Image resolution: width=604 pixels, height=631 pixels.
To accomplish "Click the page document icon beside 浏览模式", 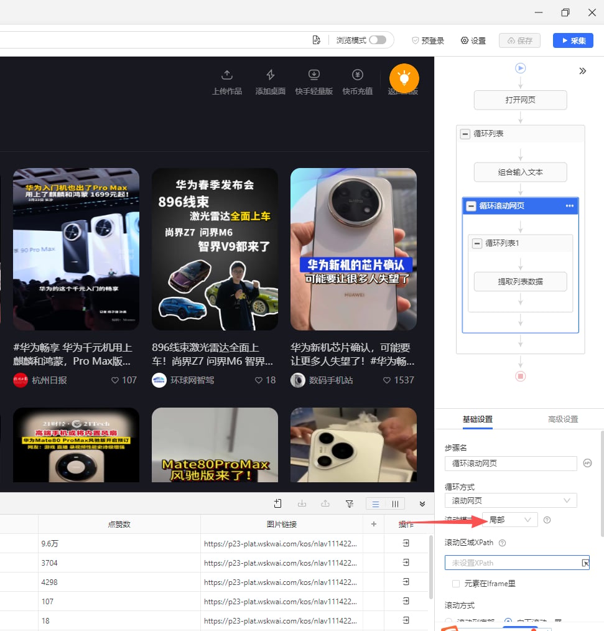I will 317,40.
